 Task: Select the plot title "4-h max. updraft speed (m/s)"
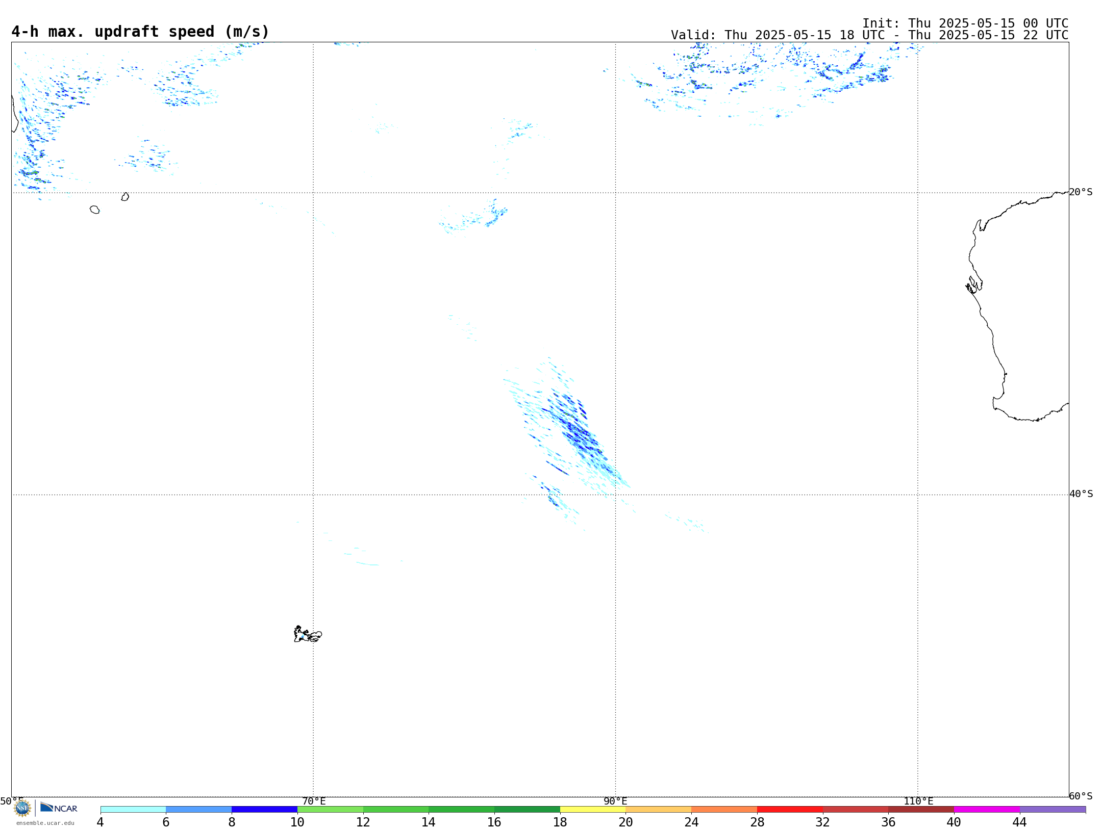(140, 32)
